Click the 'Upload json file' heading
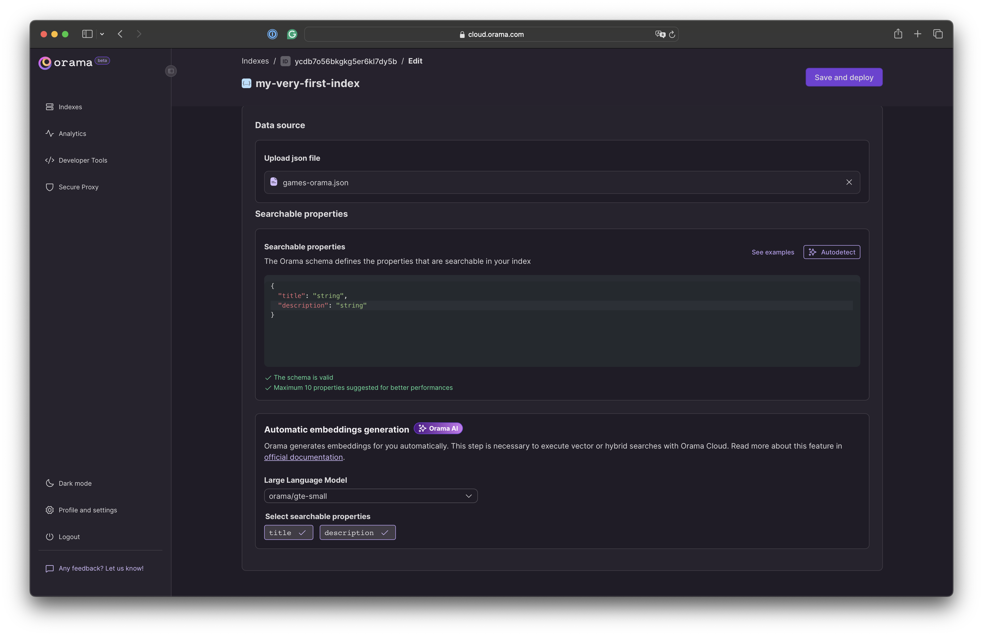Screen dimensions: 983x636 292,158
